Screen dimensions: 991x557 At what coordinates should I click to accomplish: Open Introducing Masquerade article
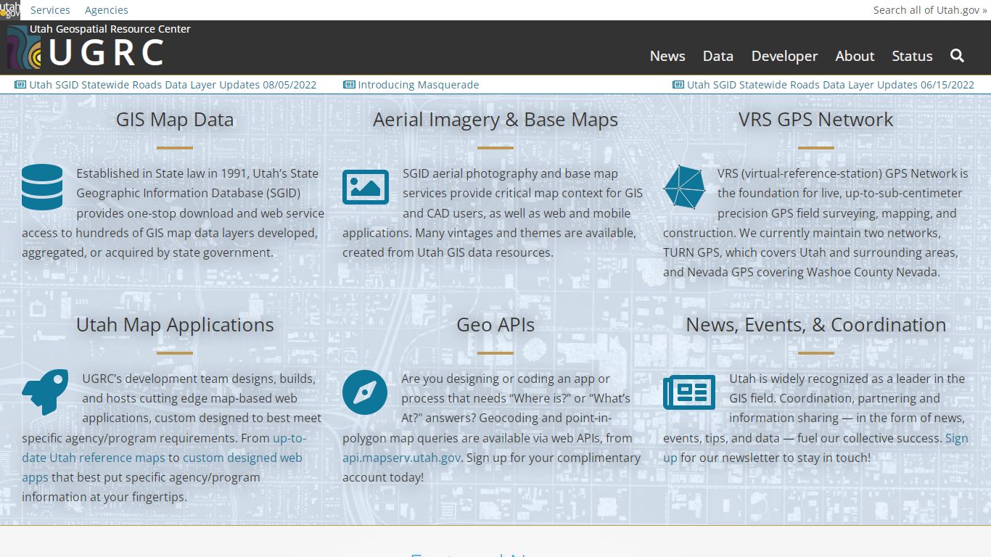click(419, 85)
